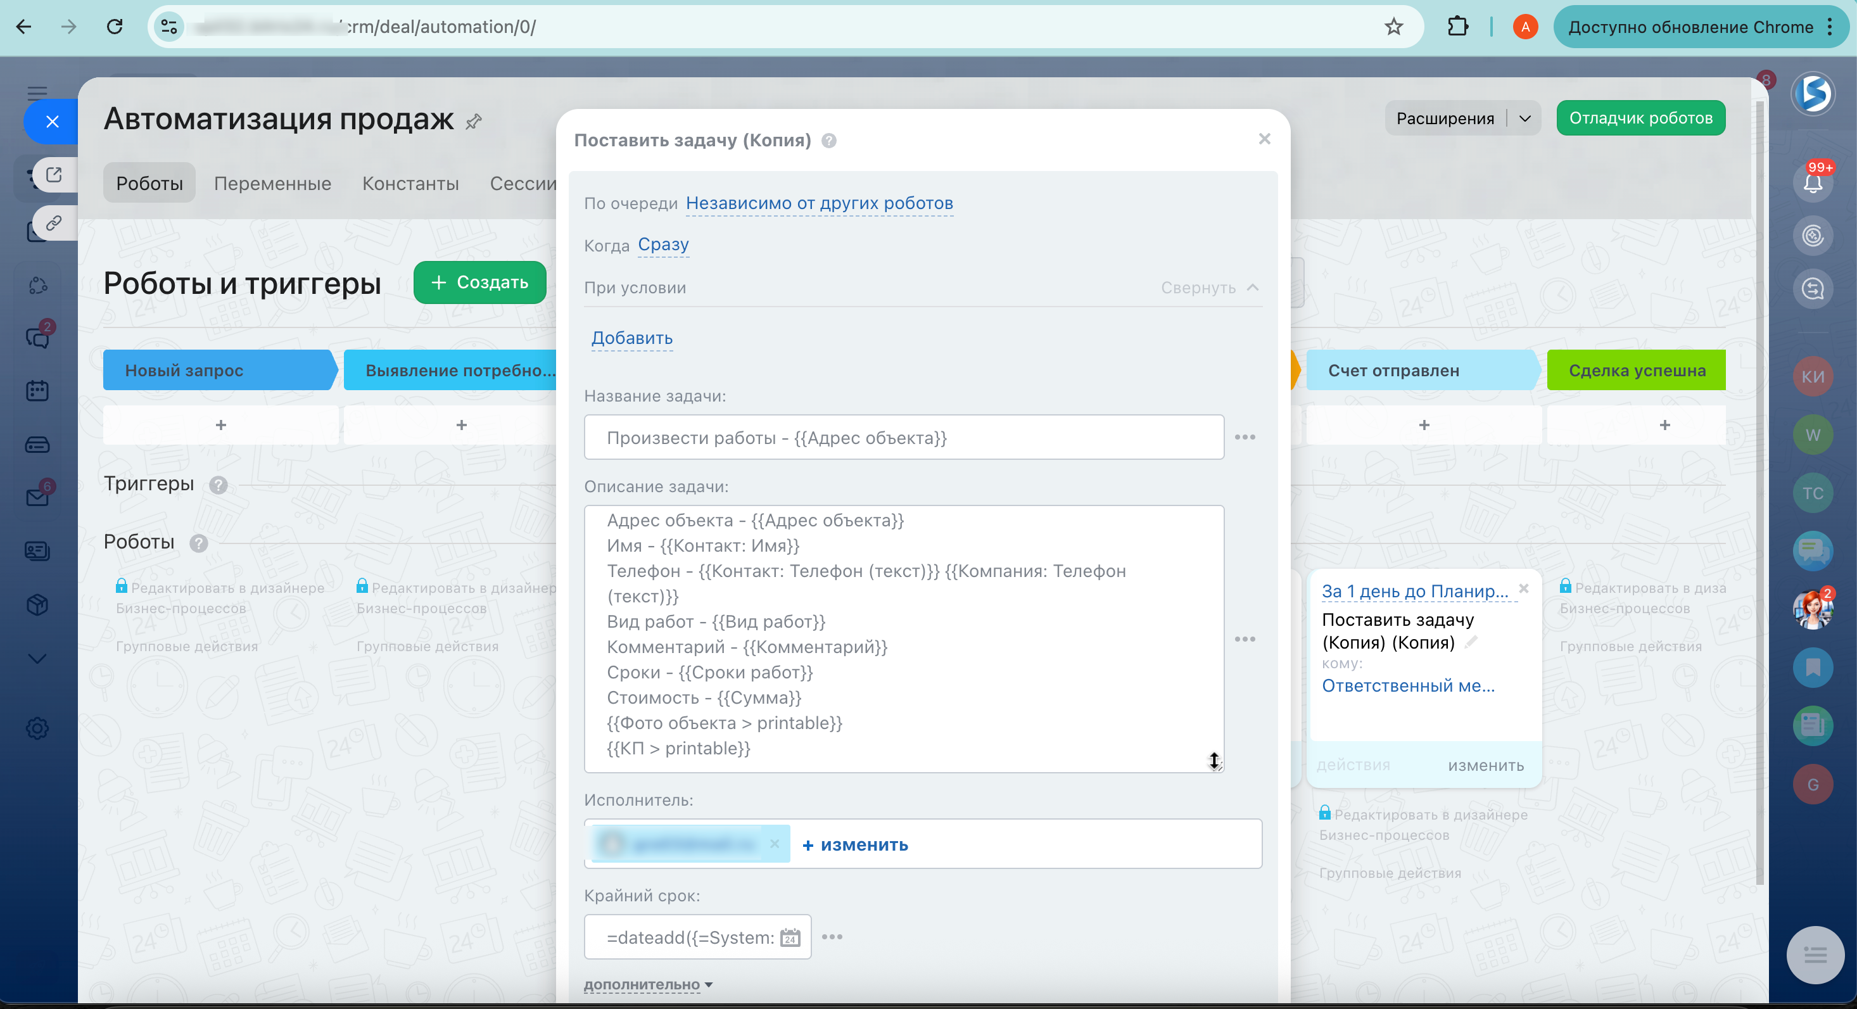Collapse the При условии section
The height and width of the screenshot is (1009, 1857).
click(x=1210, y=288)
